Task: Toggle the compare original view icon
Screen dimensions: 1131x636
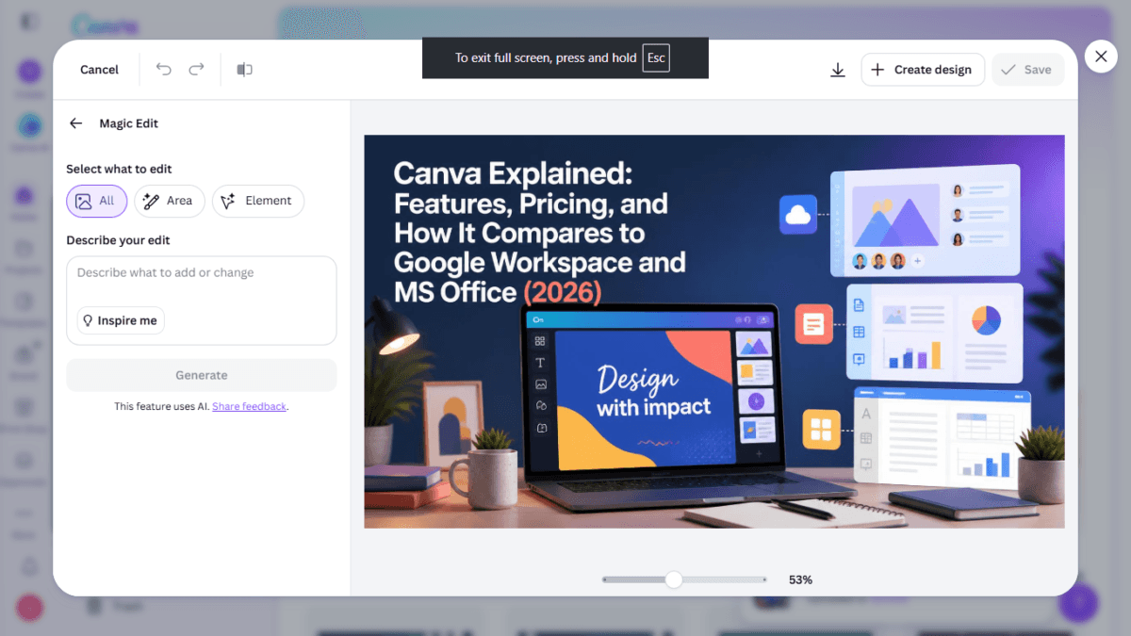Action: 245,69
